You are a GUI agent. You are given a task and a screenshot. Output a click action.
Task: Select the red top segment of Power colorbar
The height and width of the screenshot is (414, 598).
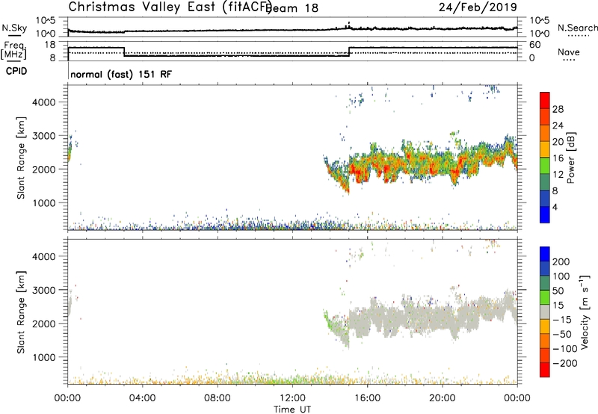point(545,101)
